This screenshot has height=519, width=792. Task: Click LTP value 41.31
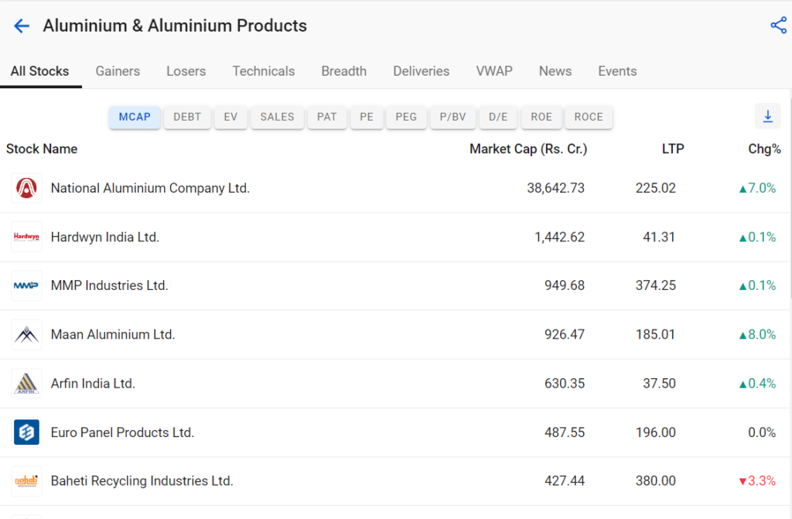(x=659, y=237)
